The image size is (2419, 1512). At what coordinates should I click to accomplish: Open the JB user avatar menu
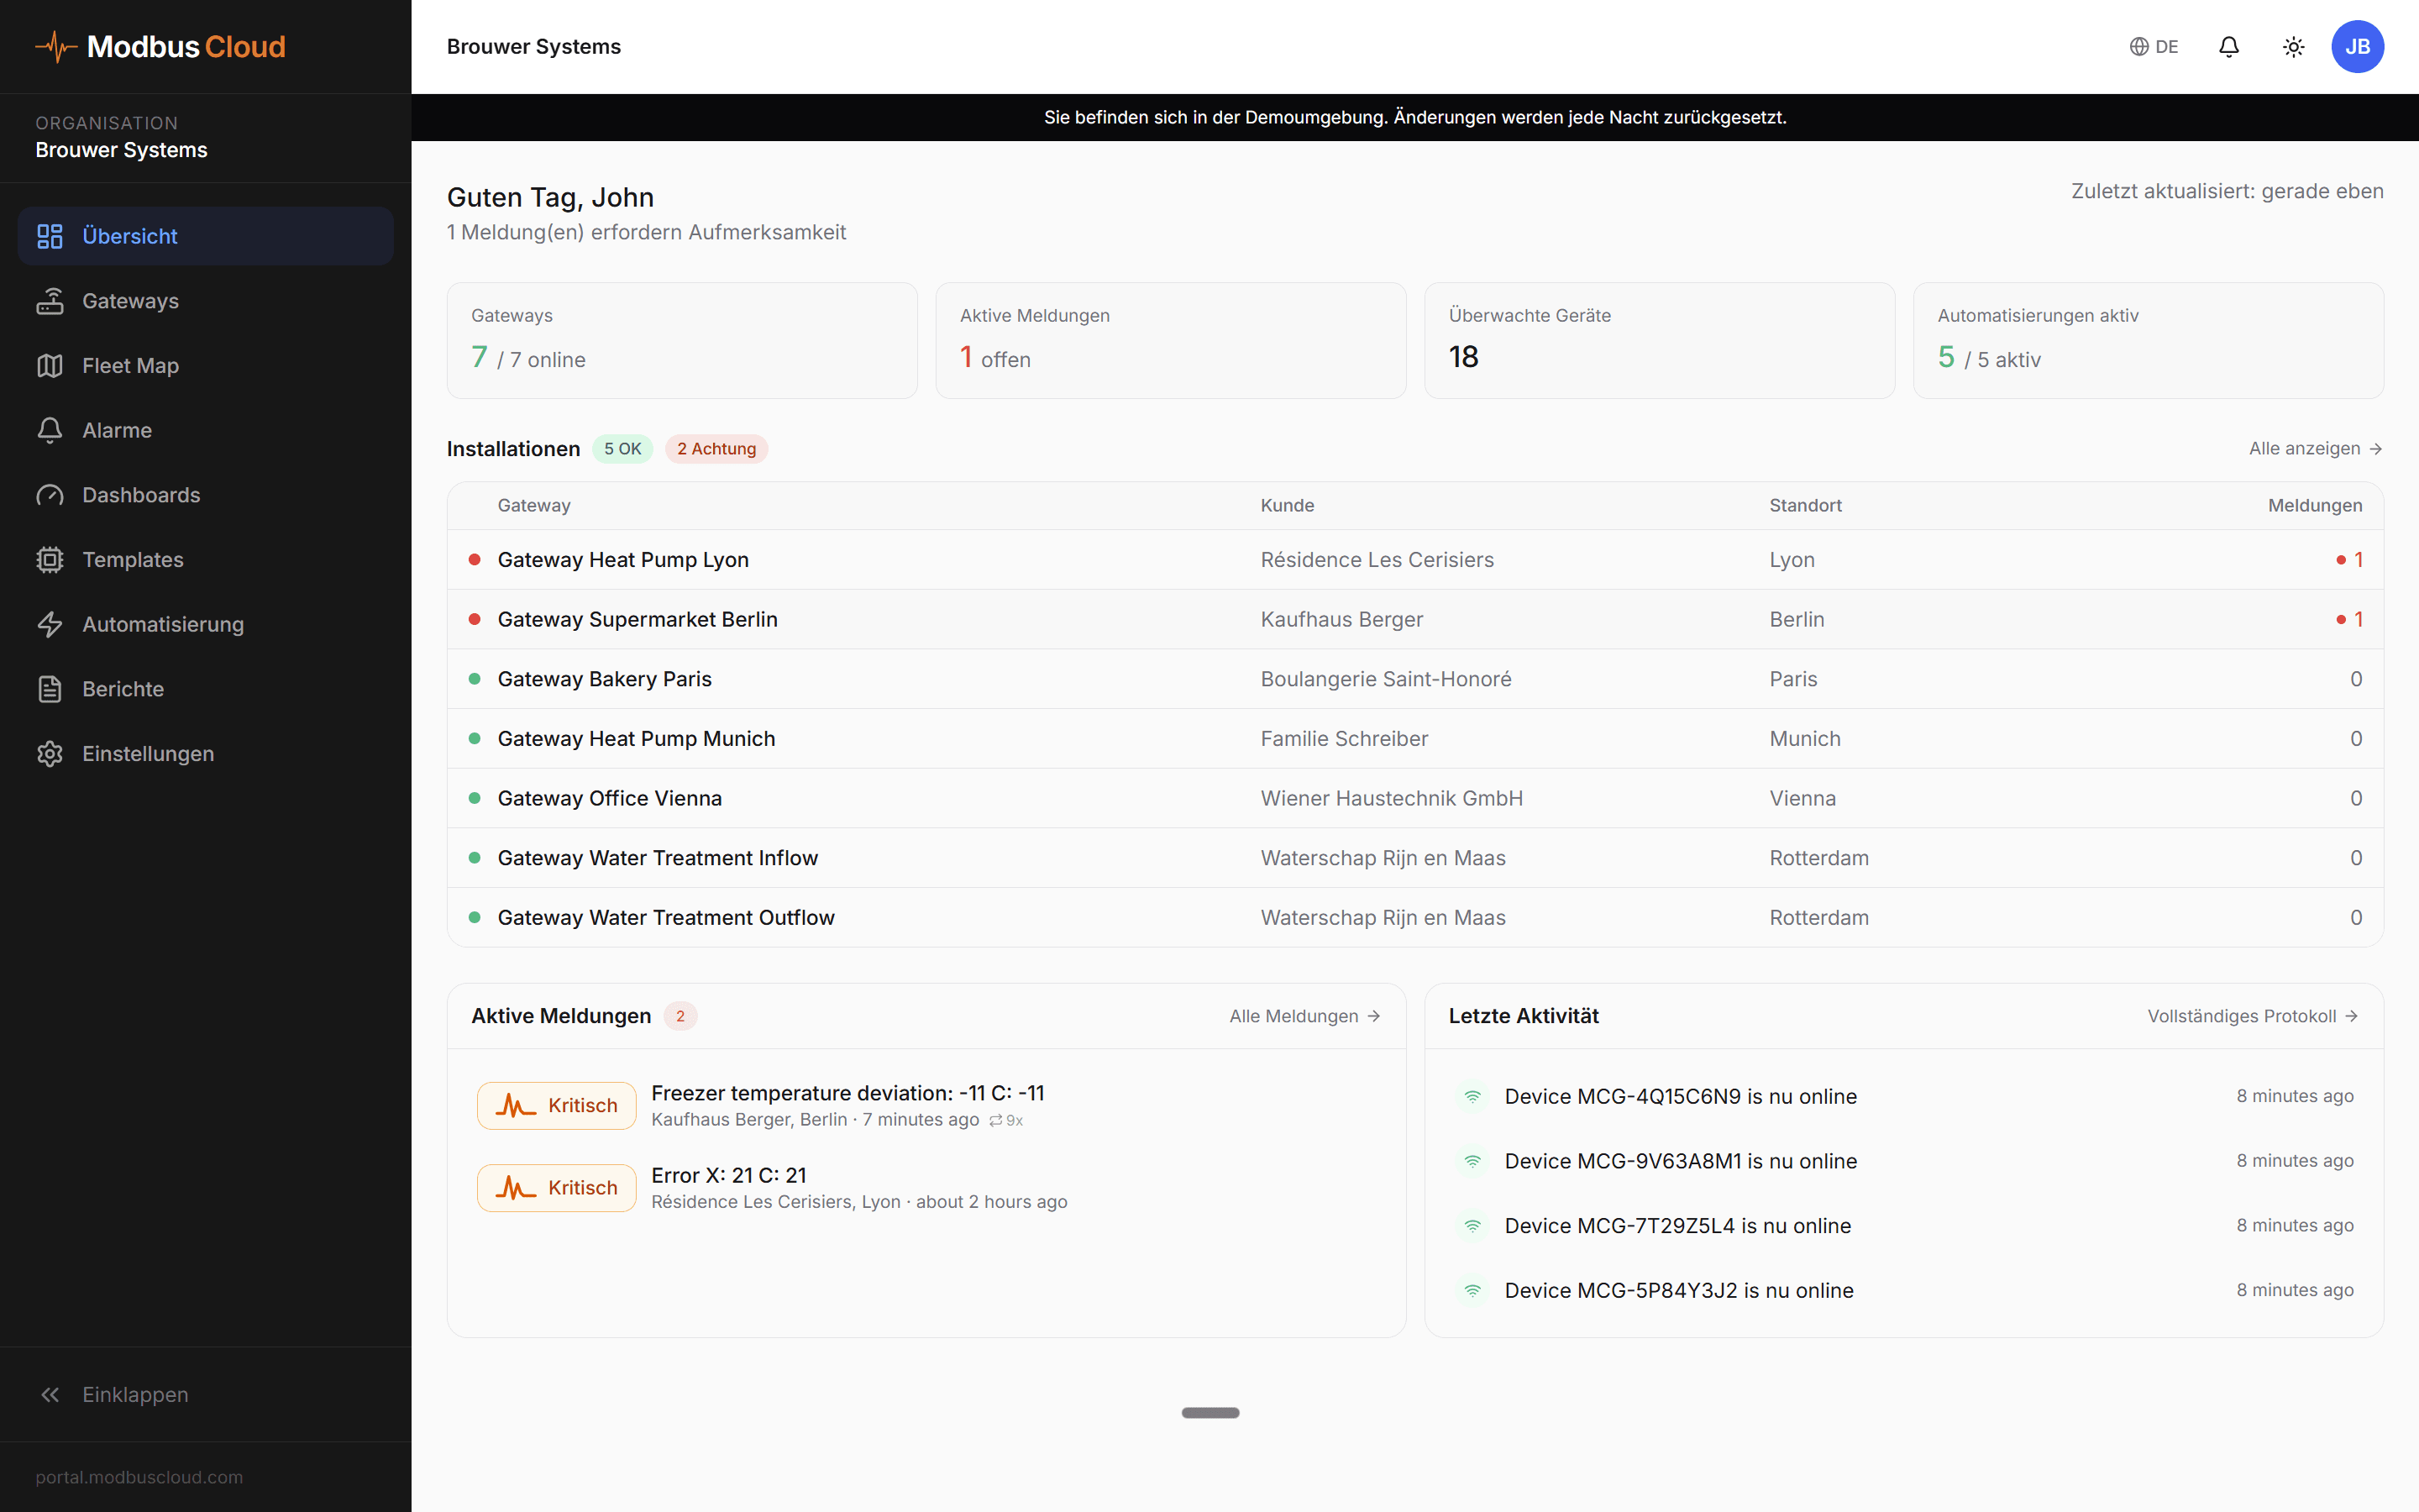coord(2357,47)
